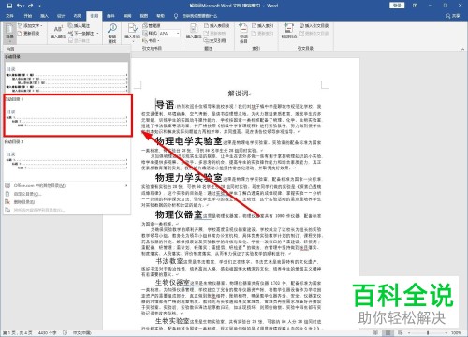The height and width of the screenshot is (337, 468).
Task: Click the 目录 table of contents button
Action: (x=9, y=33)
